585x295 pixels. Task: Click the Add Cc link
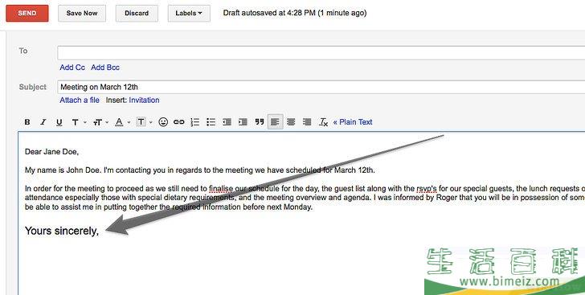point(72,68)
